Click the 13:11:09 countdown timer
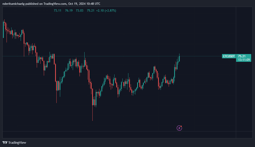This screenshot has height=147, width=255. [x=244, y=60]
